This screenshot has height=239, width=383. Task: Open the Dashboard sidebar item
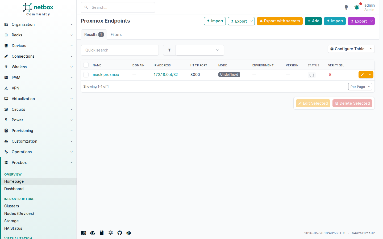coord(38,189)
